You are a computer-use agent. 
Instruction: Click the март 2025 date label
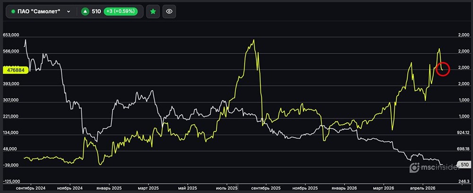(148, 188)
